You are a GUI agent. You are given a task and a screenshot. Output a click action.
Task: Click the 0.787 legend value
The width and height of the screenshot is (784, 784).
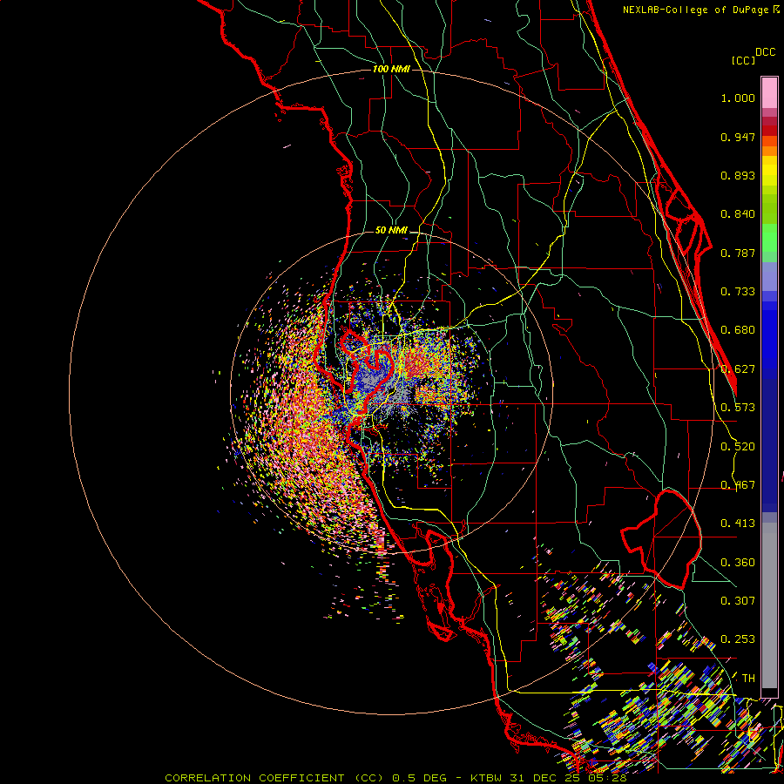click(738, 253)
